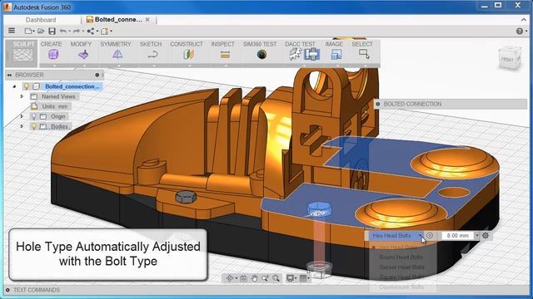
Task: Click the Share icon in the quick toolbar
Action: tap(91, 32)
